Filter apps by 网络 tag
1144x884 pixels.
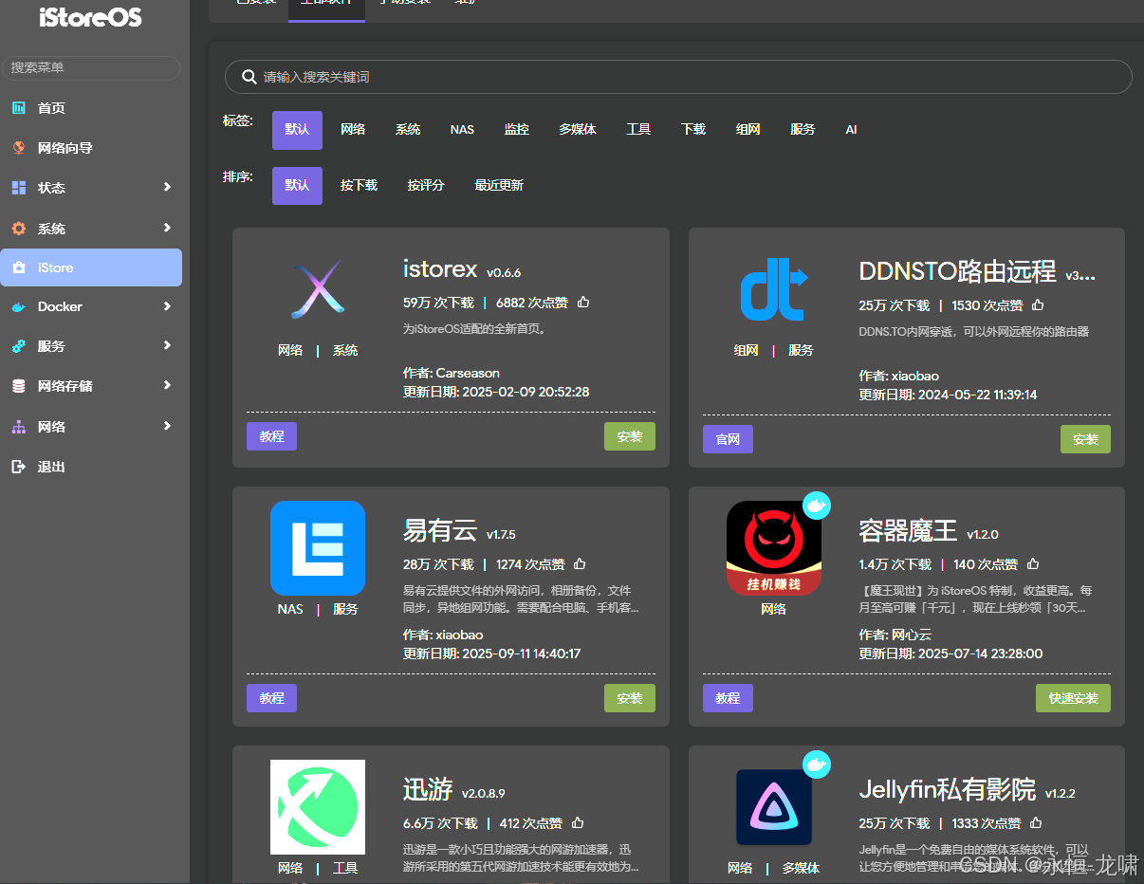(x=353, y=130)
